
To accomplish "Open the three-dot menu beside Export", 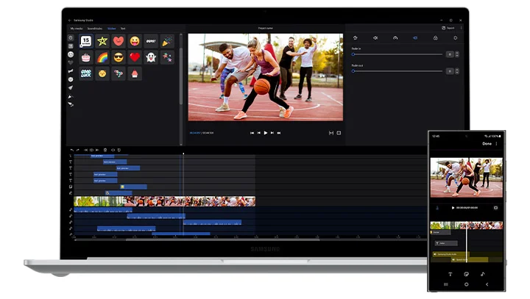I will click(461, 28).
